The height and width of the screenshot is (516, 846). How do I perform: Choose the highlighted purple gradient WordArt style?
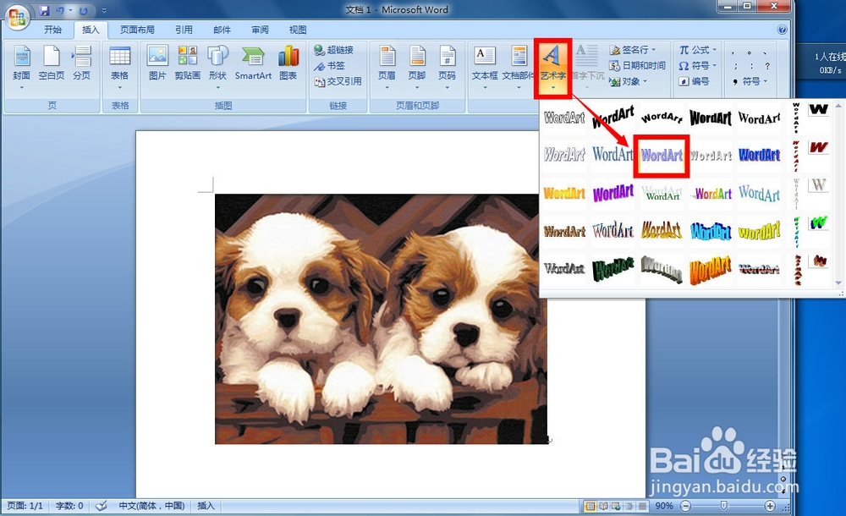(662, 156)
